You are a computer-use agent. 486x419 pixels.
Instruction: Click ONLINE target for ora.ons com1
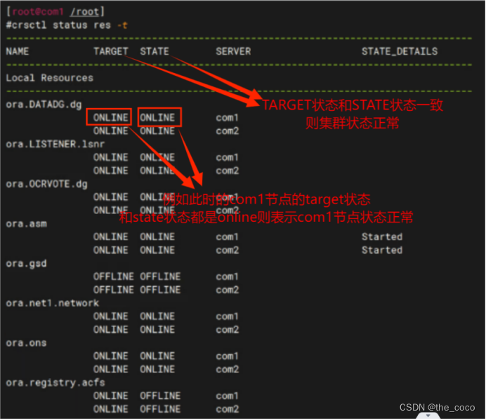(111, 356)
